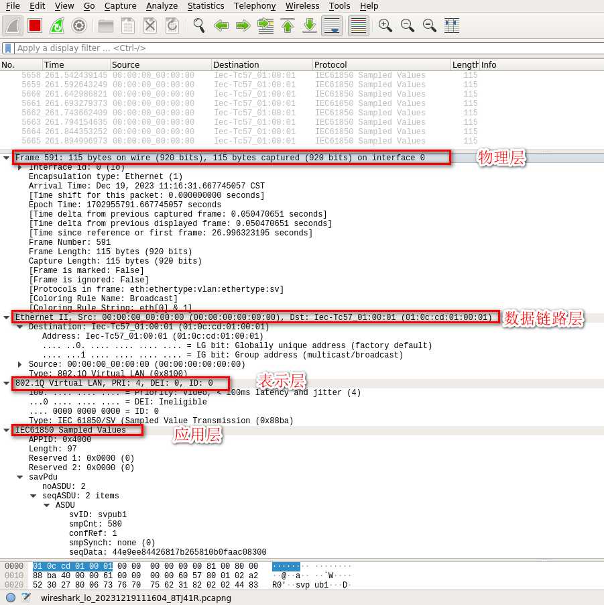Open capture options gear icon
Screen dimensions: 604x605
tap(79, 26)
